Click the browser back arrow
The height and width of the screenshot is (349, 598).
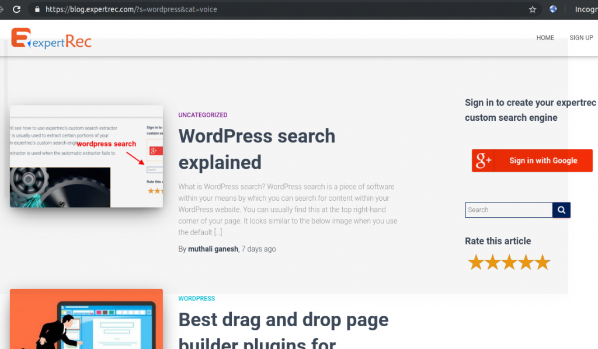click(3, 9)
